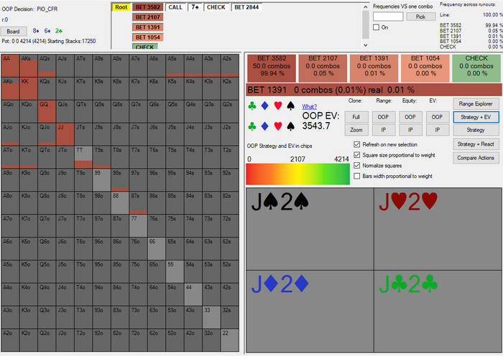Select the CALL node in tree line

click(x=175, y=7)
